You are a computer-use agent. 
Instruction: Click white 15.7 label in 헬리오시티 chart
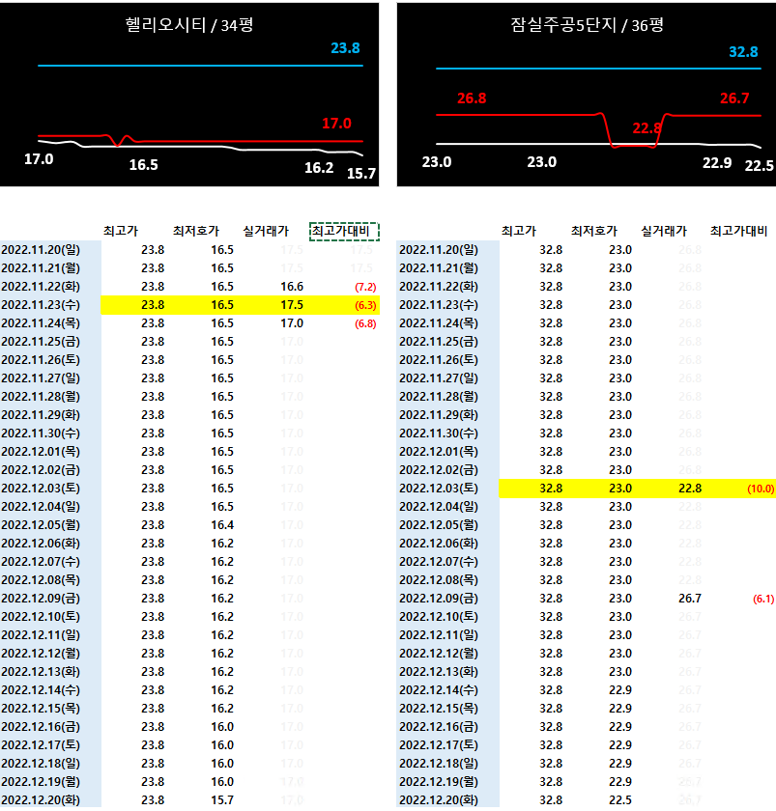360,173
